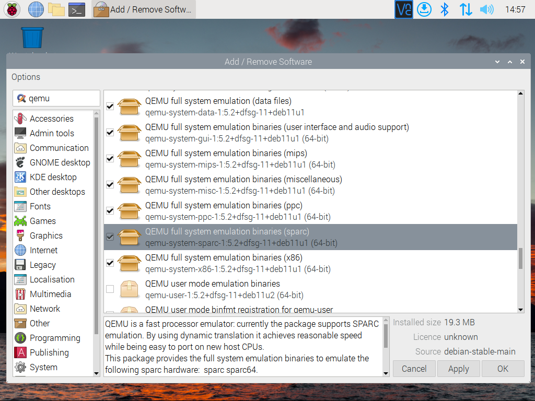The image size is (535, 401).
Task: Click the package list scrollbar thumb
Action: tap(521, 258)
